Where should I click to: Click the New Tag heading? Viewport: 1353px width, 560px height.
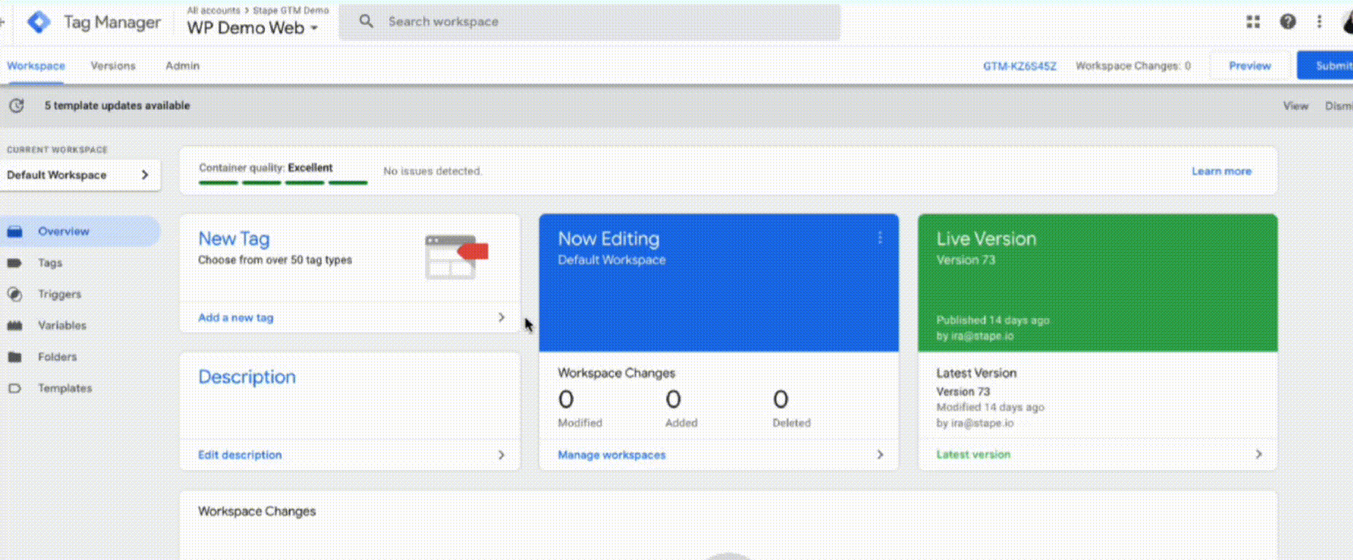234,239
